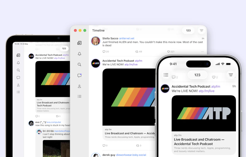Viewport: 246px width, 157px height.
Task: Click the filter icon in Mac window title bar
Action: pos(201,30)
